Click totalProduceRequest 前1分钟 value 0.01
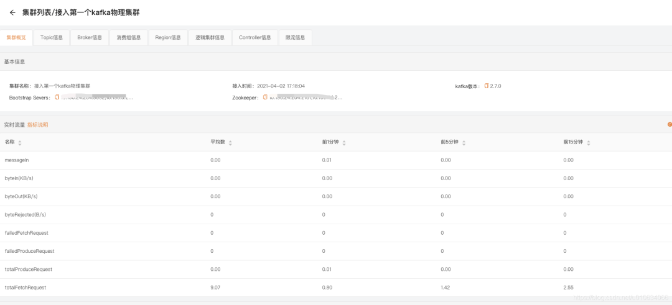 click(327, 270)
